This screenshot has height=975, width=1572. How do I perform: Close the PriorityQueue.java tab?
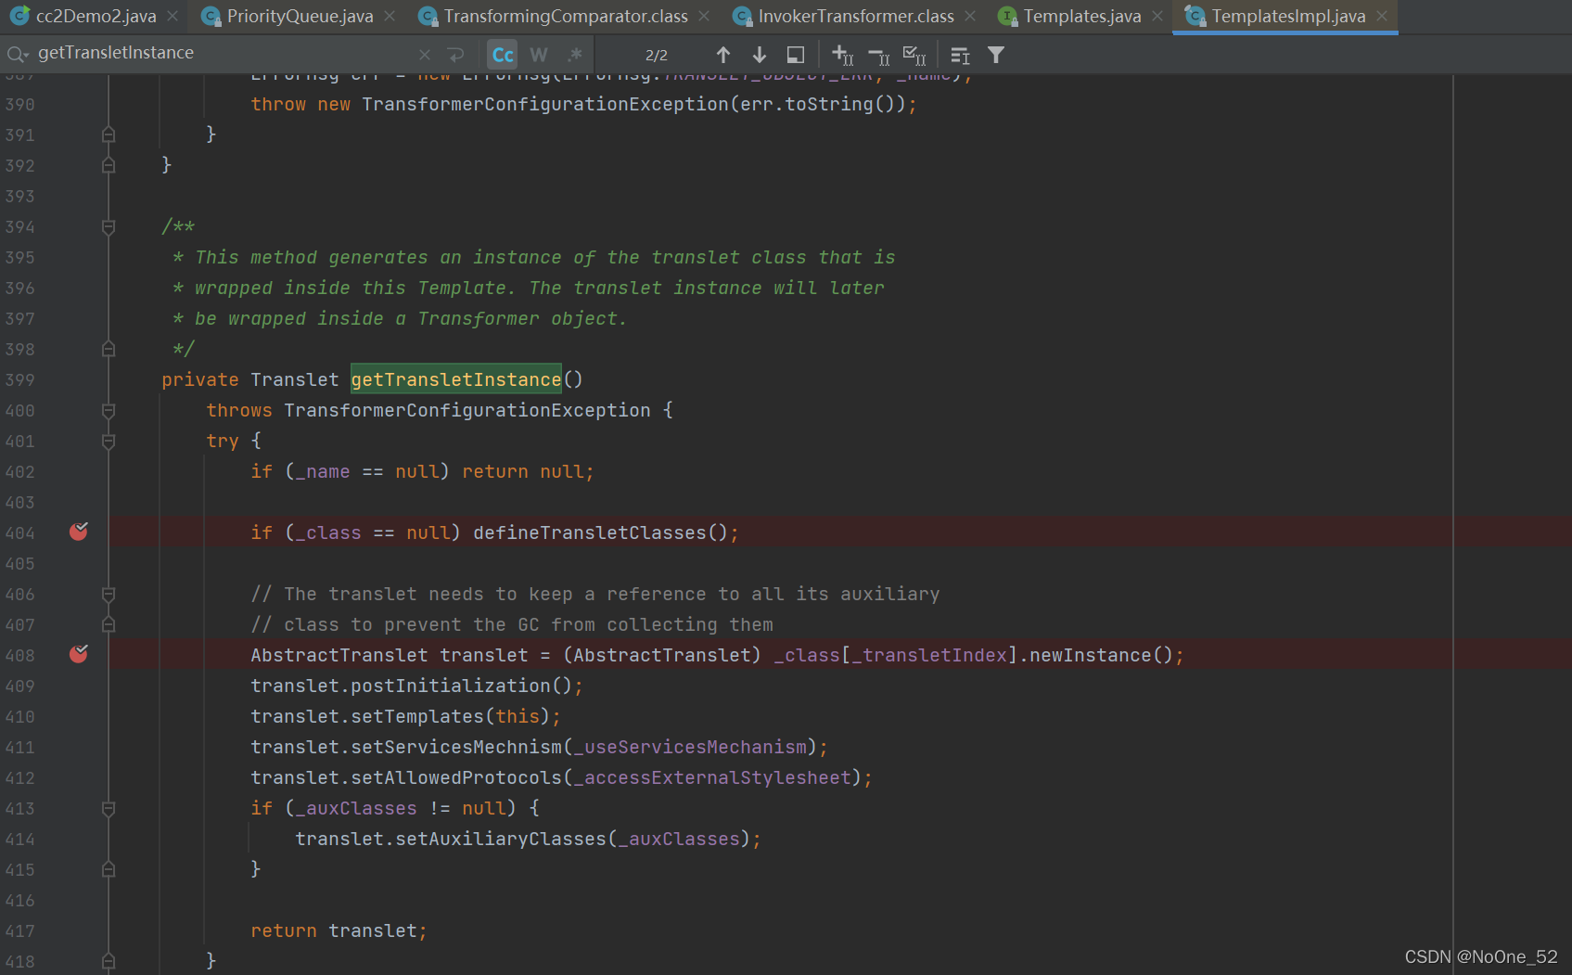pyautogui.click(x=390, y=17)
